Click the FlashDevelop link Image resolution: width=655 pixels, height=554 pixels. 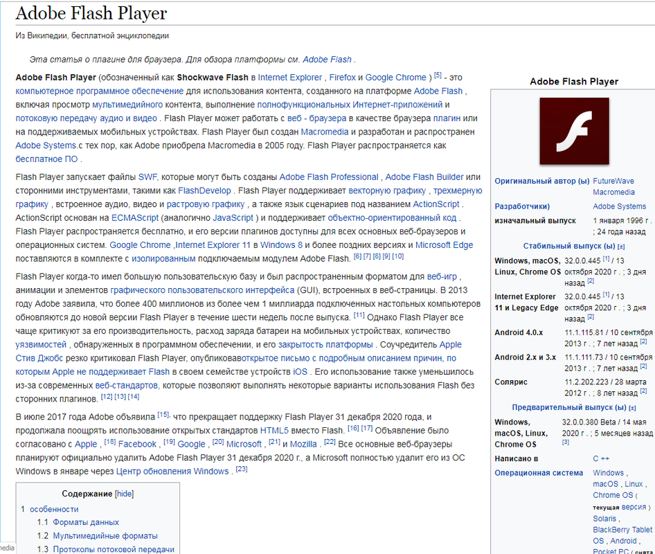(x=204, y=191)
